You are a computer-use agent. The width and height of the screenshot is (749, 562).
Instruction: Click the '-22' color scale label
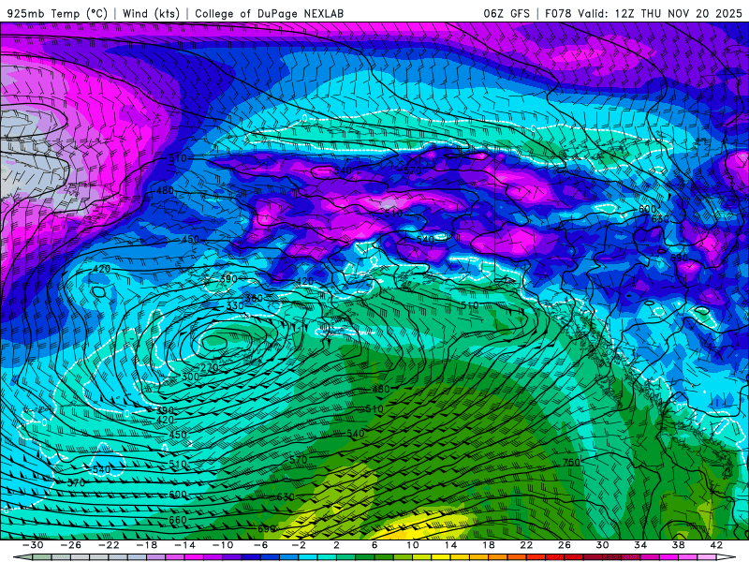(109, 545)
